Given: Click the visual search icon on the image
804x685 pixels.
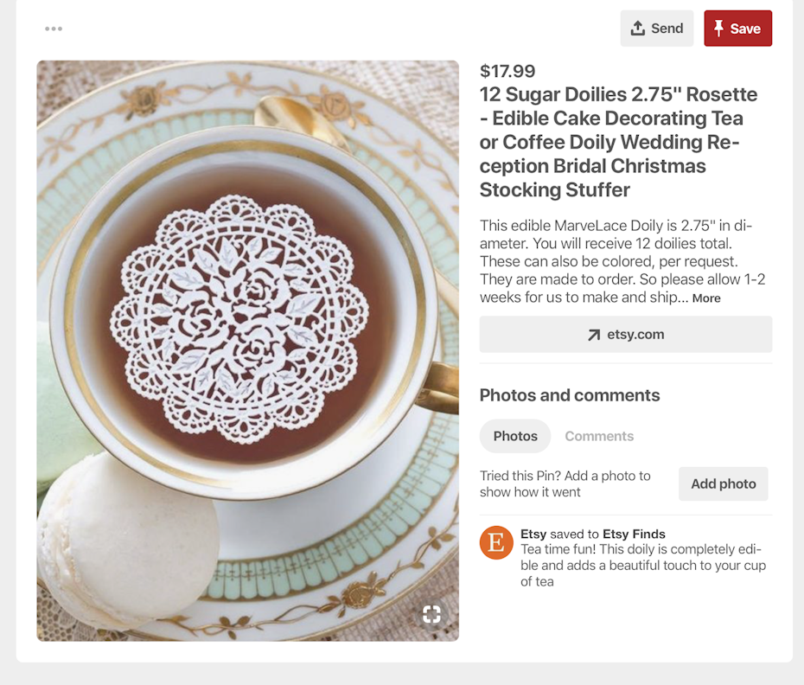Looking at the screenshot, I should (x=431, y=614).
